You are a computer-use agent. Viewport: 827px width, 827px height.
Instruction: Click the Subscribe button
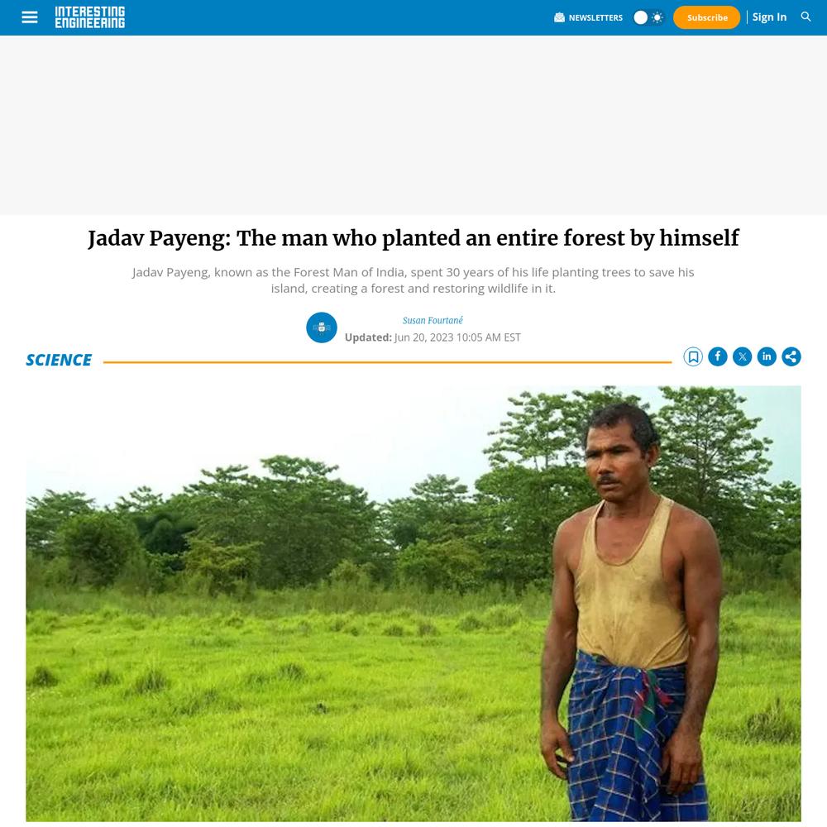pos(707,17)
